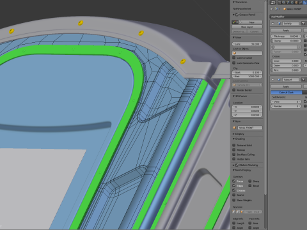Open the World properties tab icon

pyautogui.click(x=292, y=3)
